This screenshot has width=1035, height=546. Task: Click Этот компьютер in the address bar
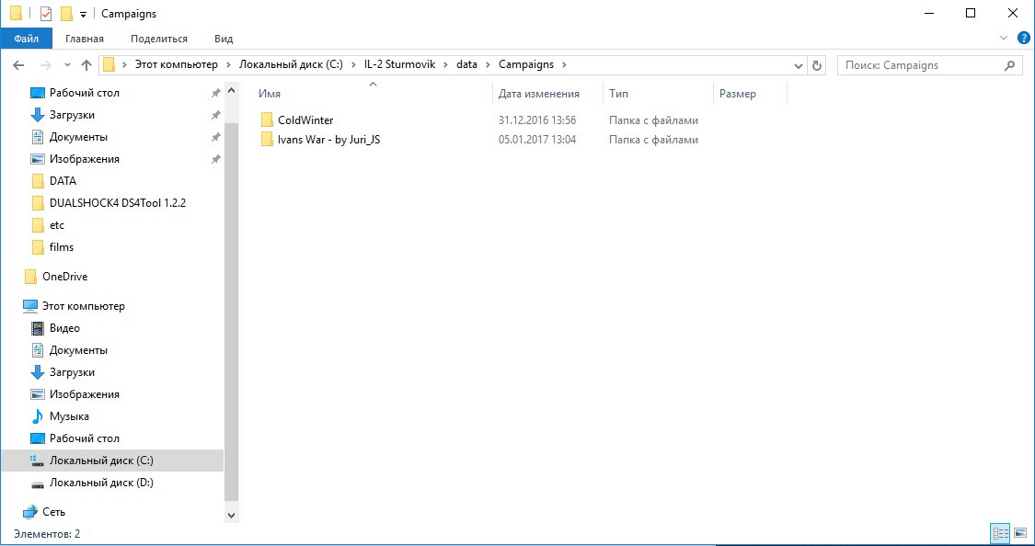(177, 64)
